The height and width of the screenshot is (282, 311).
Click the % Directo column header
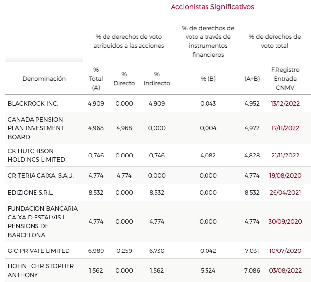tap(124, 79)
